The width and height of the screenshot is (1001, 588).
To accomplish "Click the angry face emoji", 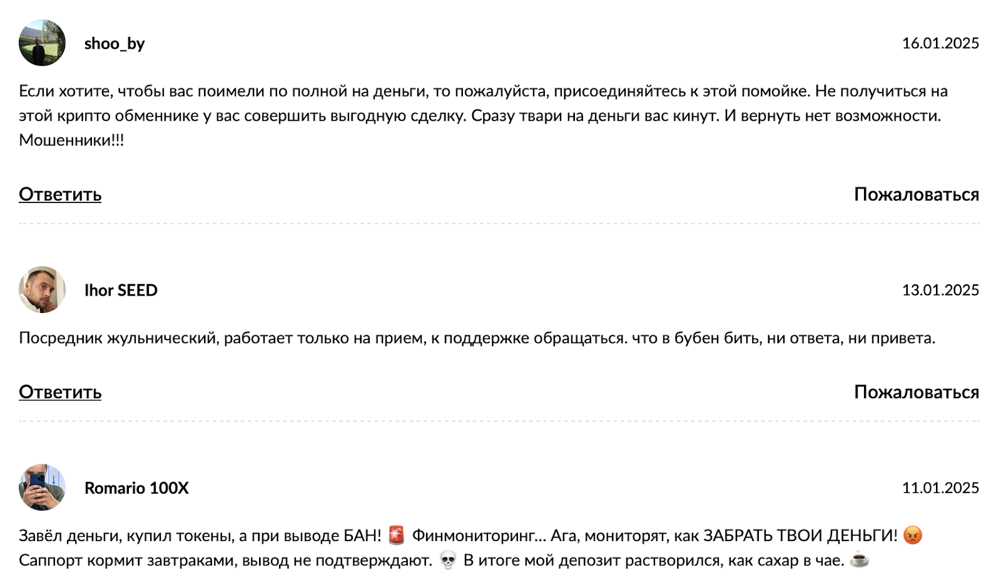I will coord(913,536).
